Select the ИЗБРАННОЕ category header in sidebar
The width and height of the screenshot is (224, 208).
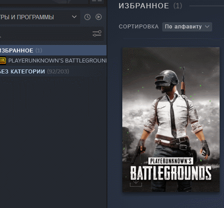[53, 50]
